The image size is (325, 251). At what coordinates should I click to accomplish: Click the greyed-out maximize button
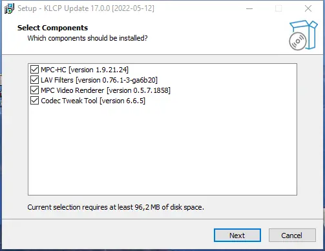point(278,8)
